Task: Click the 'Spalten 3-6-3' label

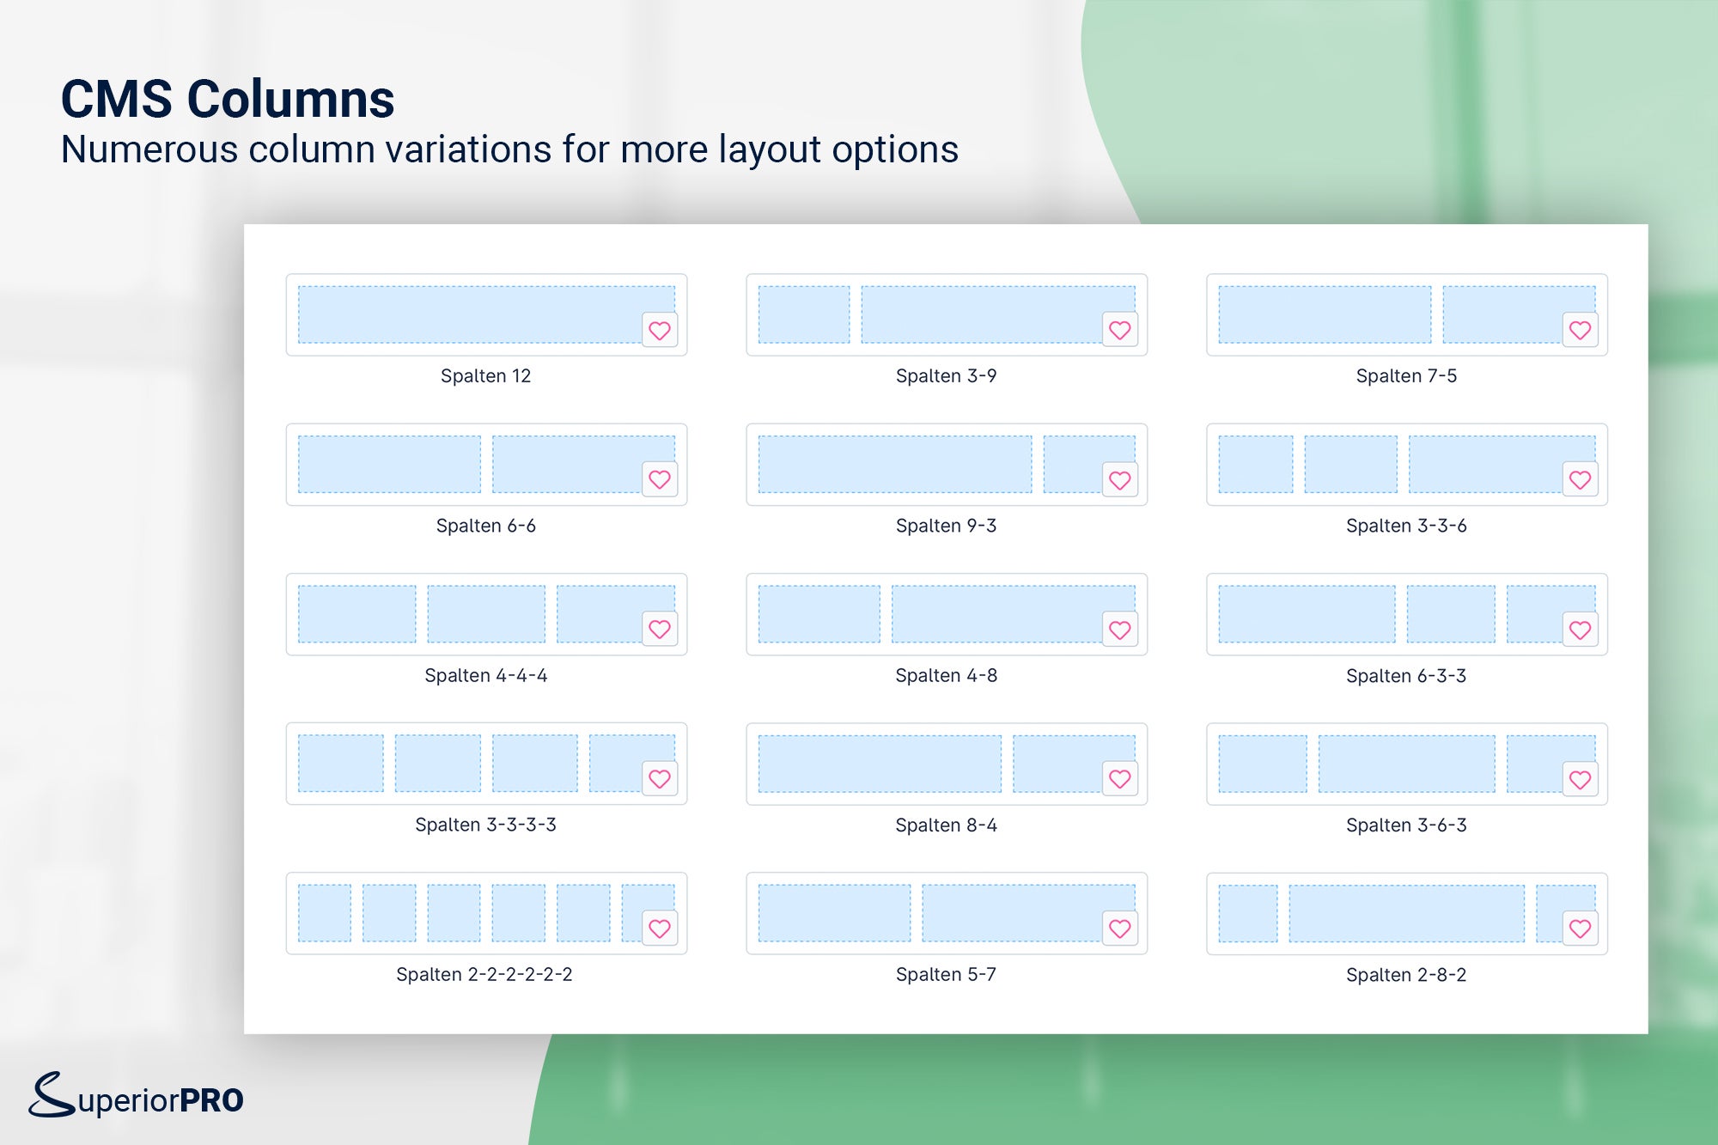Action: [x=1407, y=825]
